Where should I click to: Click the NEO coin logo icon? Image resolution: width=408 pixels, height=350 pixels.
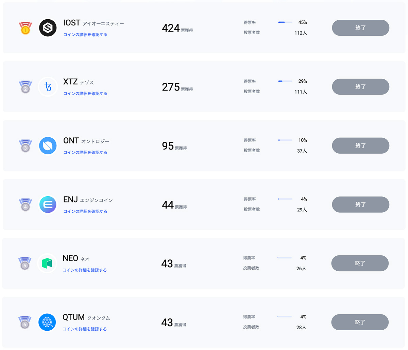click(x=47, y=263)
